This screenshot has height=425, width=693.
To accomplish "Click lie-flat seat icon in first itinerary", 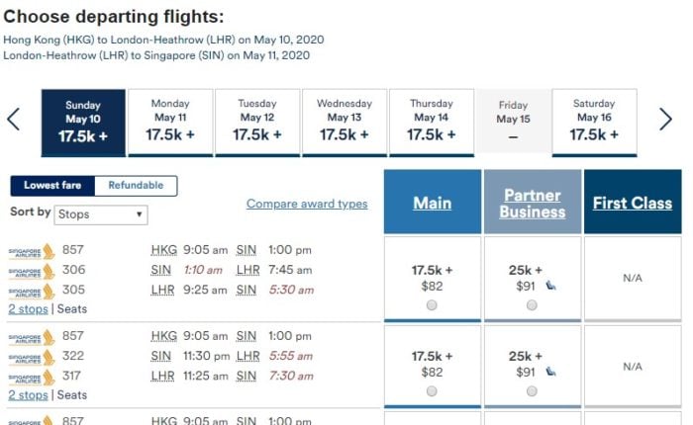I will (x=550, y=286).
